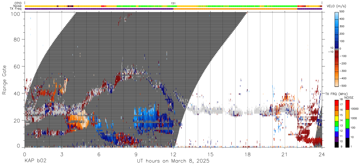Click the pale orange bottom of velocity colorbar
362x167 pixels.
click(337, 83)
